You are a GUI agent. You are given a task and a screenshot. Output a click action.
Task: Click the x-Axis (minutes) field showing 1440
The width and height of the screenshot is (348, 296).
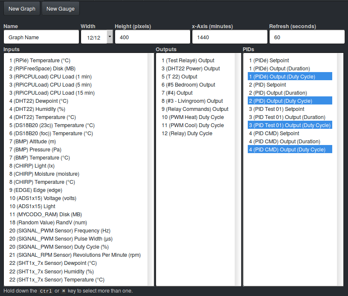tap(230, 37)
